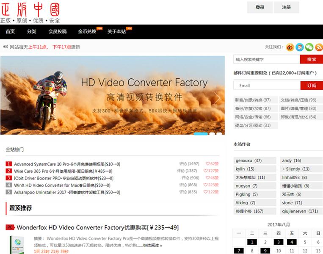Open the Wonderfox product box thumbnail
Image resolution: width=323 pixels, height=254 pixels.
17,245
